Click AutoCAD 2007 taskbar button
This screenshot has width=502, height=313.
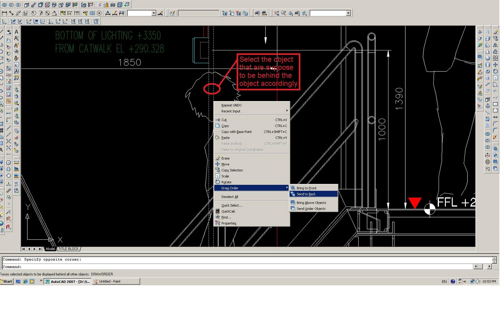[x=67, y=281]
